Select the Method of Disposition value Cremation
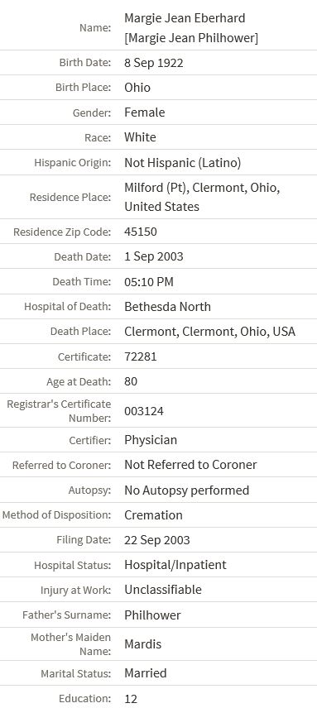317x708 pixels. coord(153,515)
